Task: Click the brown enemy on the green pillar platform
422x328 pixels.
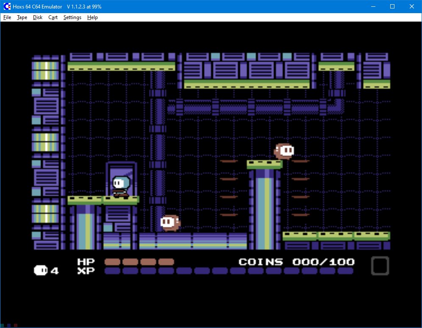Action: coord(284,151)
